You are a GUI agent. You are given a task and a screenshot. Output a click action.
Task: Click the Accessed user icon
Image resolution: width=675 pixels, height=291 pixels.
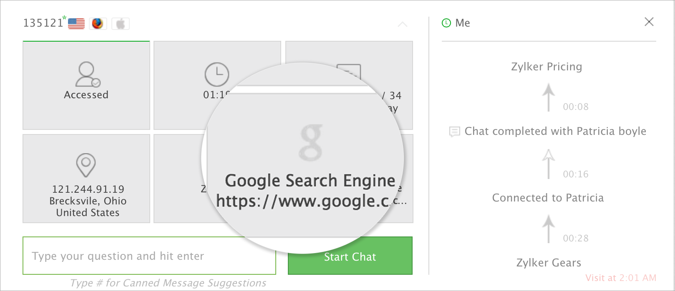[x=87, y=74]
